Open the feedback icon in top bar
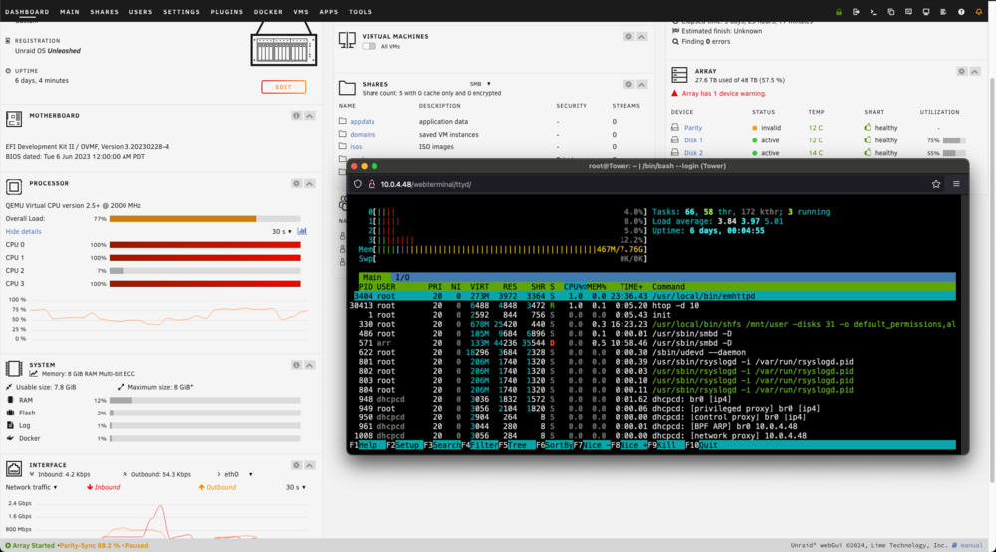The image size is (996, 552). (x=909, y=12)
